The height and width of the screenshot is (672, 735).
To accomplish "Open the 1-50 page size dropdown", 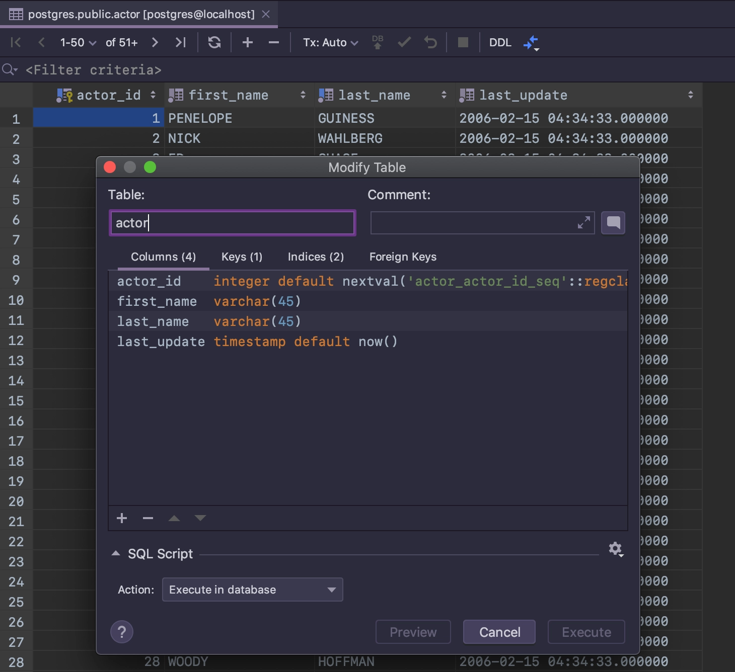I will [x=78, y=42].
